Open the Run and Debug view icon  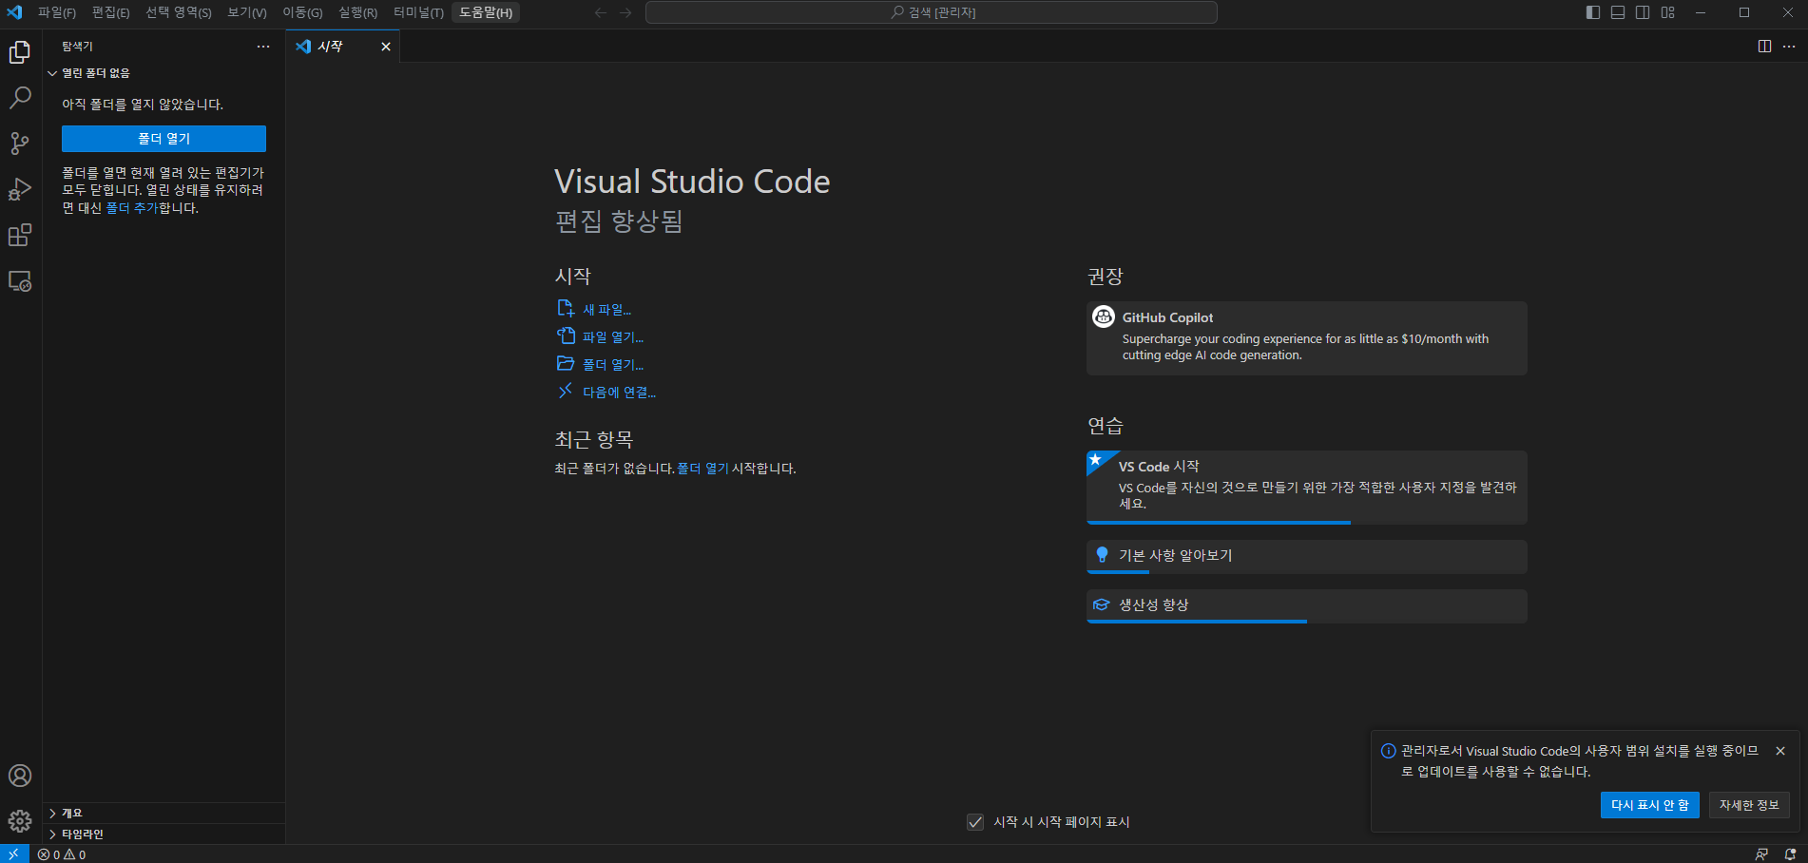click(20, 189)
